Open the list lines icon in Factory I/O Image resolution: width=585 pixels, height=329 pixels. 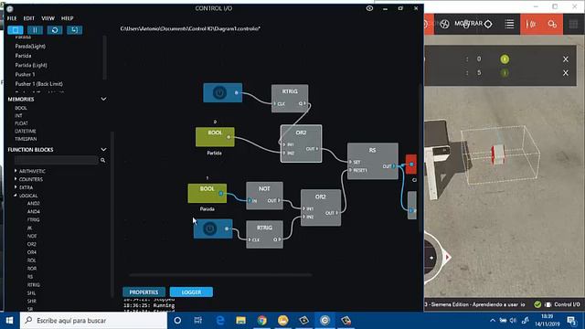(510, 25)
